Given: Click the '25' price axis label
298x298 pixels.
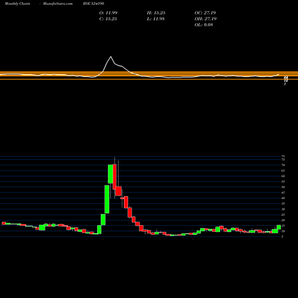Looking at the screenshot, I should point(283,215).
